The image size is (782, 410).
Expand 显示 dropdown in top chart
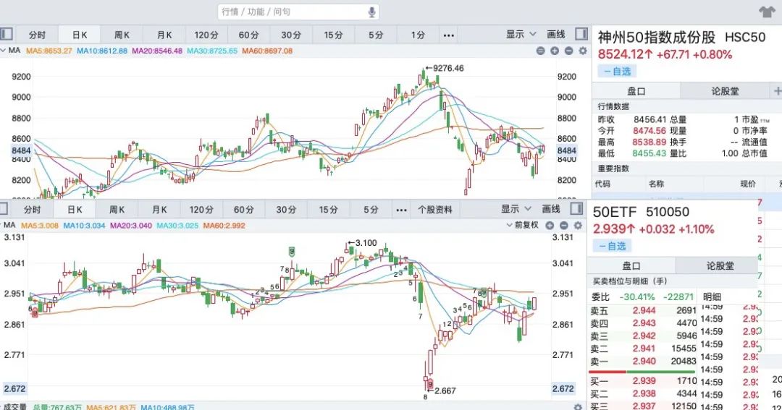coord(521,35)
